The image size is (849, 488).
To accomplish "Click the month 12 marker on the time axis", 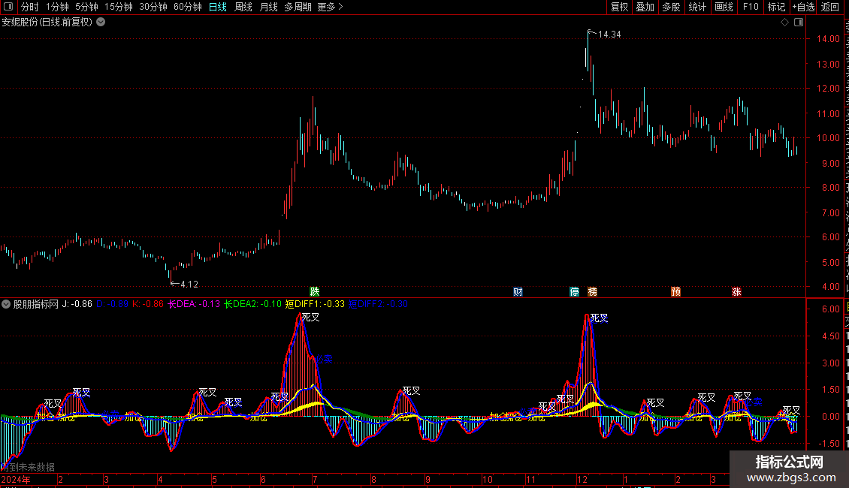I will 582,480.
